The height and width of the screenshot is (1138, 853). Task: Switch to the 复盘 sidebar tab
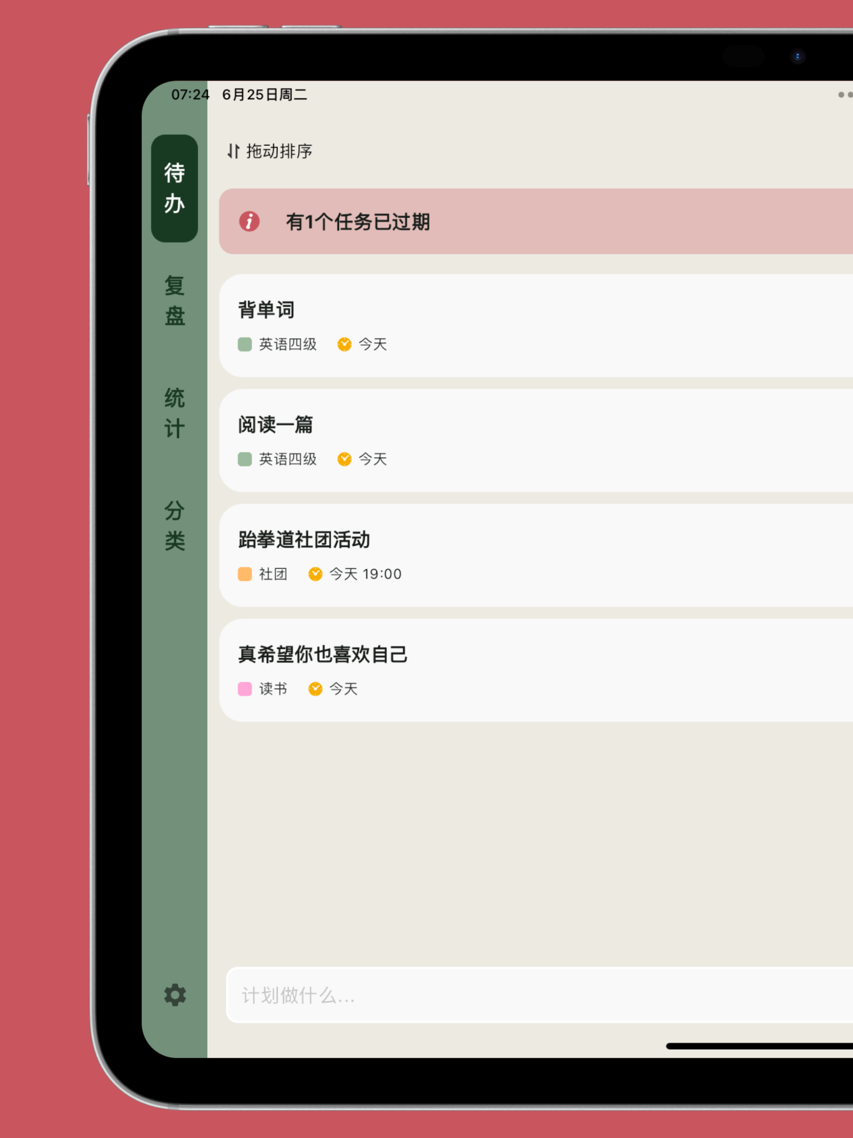click(175, 300)
